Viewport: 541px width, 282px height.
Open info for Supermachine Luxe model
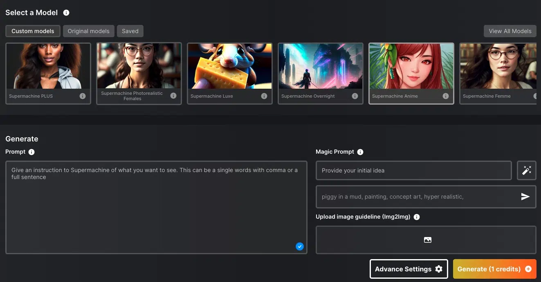(x=264, y=96)
